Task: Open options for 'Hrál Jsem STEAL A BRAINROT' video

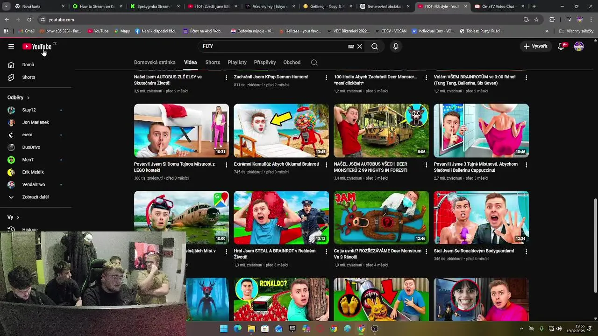Action: coord(327,252)
